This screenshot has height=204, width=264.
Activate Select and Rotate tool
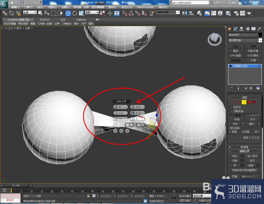(x=74, y=13)
